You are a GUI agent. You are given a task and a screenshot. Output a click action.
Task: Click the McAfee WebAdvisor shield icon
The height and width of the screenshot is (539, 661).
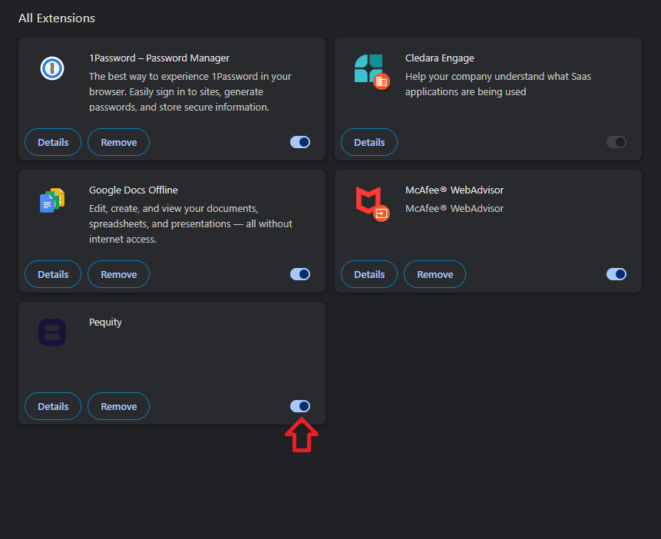[372, 203]
